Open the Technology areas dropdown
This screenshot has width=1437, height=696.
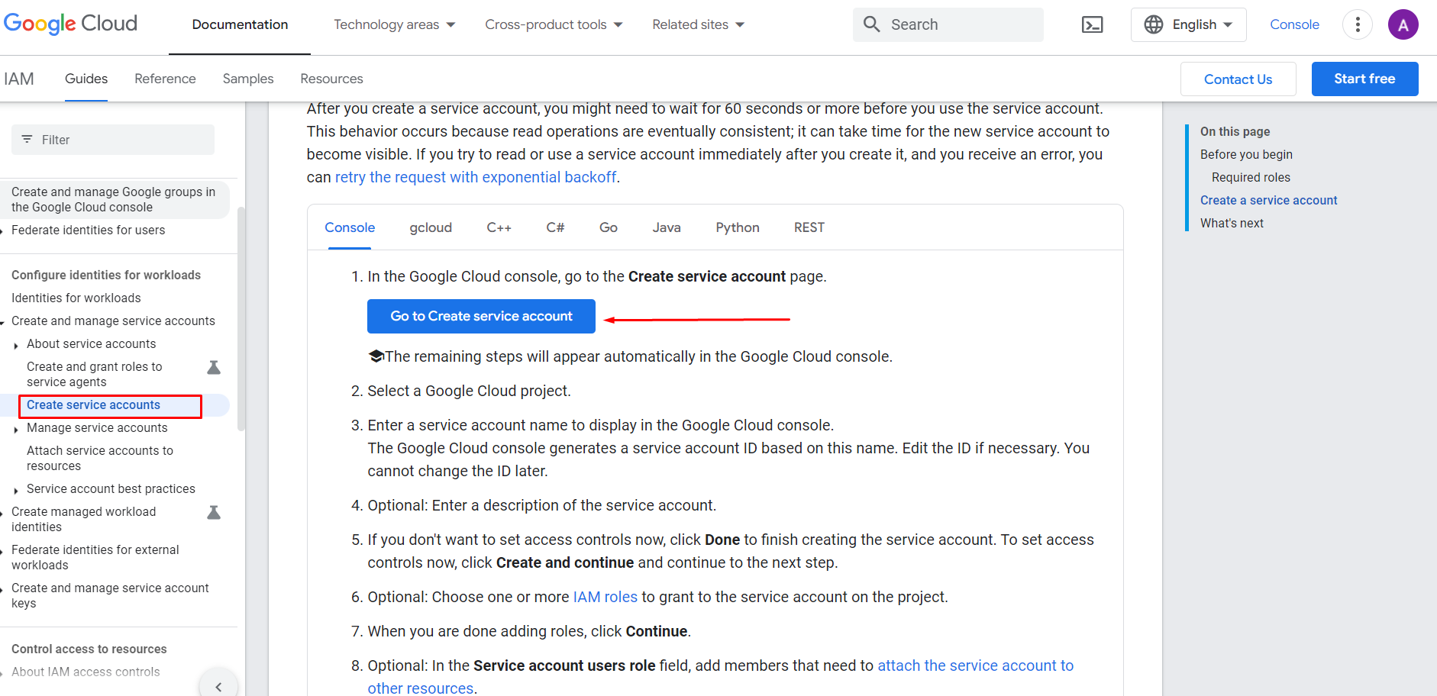tap(394, 24)
